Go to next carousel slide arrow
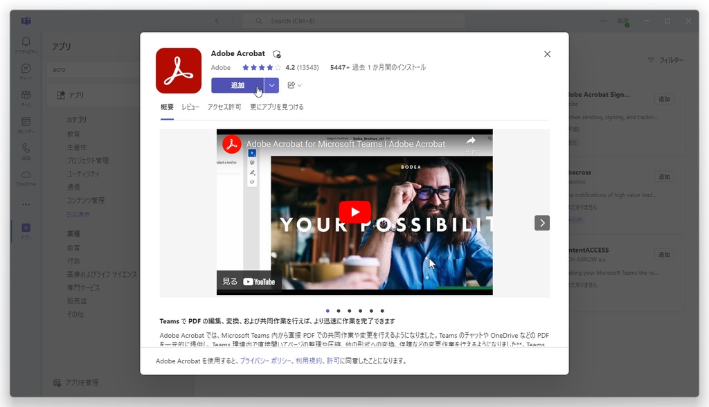Viewport: 709px width, 407px height. [x=542, y=223]
